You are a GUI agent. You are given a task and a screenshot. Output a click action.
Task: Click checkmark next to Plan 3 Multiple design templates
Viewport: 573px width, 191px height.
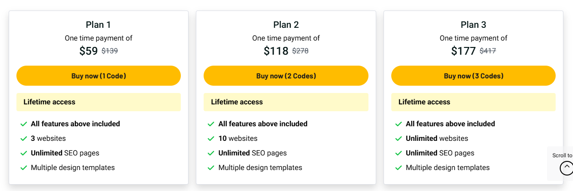[399, 168]
